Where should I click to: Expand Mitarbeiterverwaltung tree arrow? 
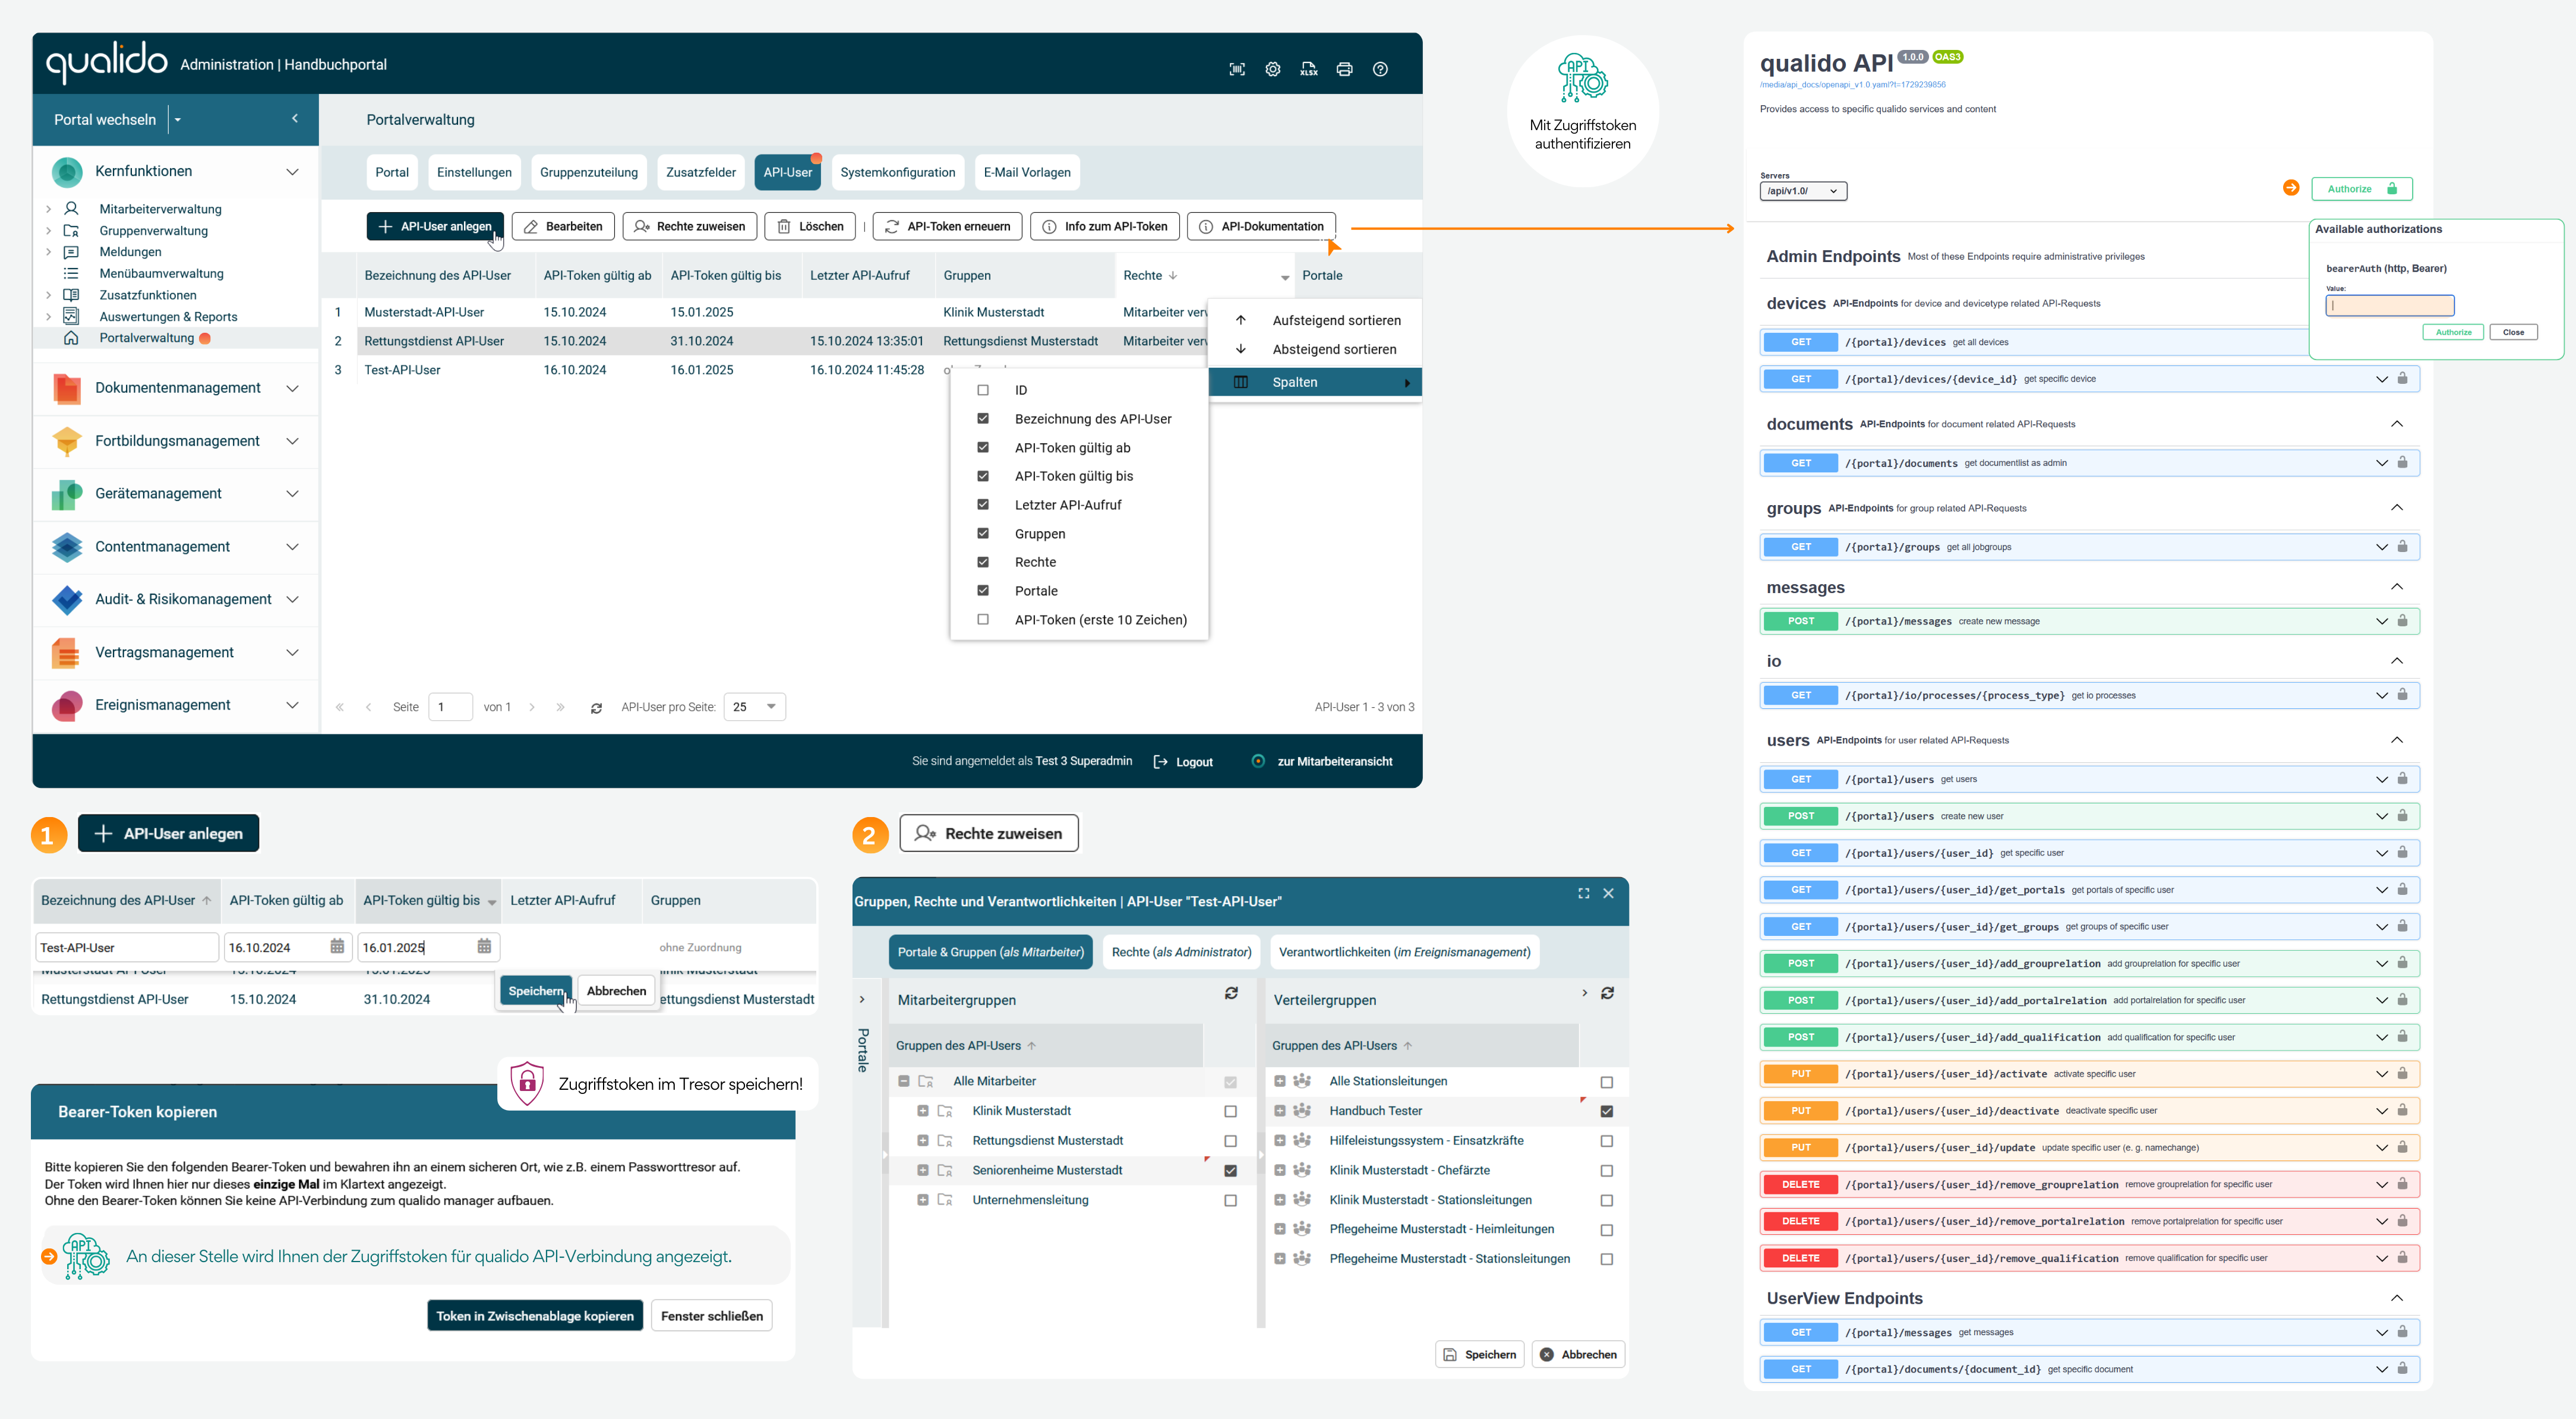click(x=48, y=209)
